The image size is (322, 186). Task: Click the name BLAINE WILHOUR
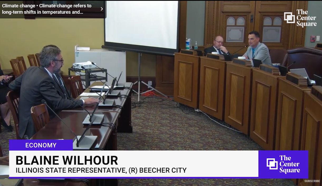pyautogui.click(x=66, y=160)
